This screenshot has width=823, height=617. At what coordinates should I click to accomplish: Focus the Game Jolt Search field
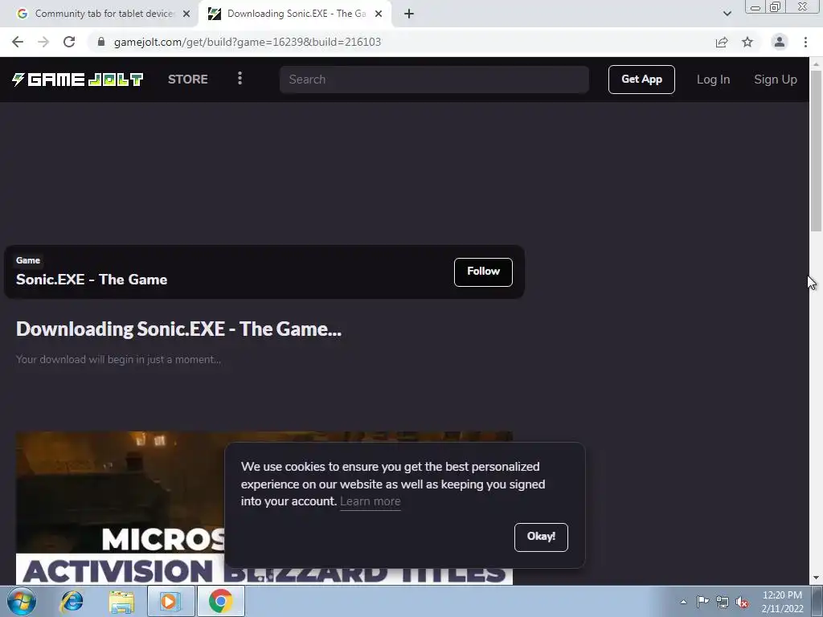point(434,80)
